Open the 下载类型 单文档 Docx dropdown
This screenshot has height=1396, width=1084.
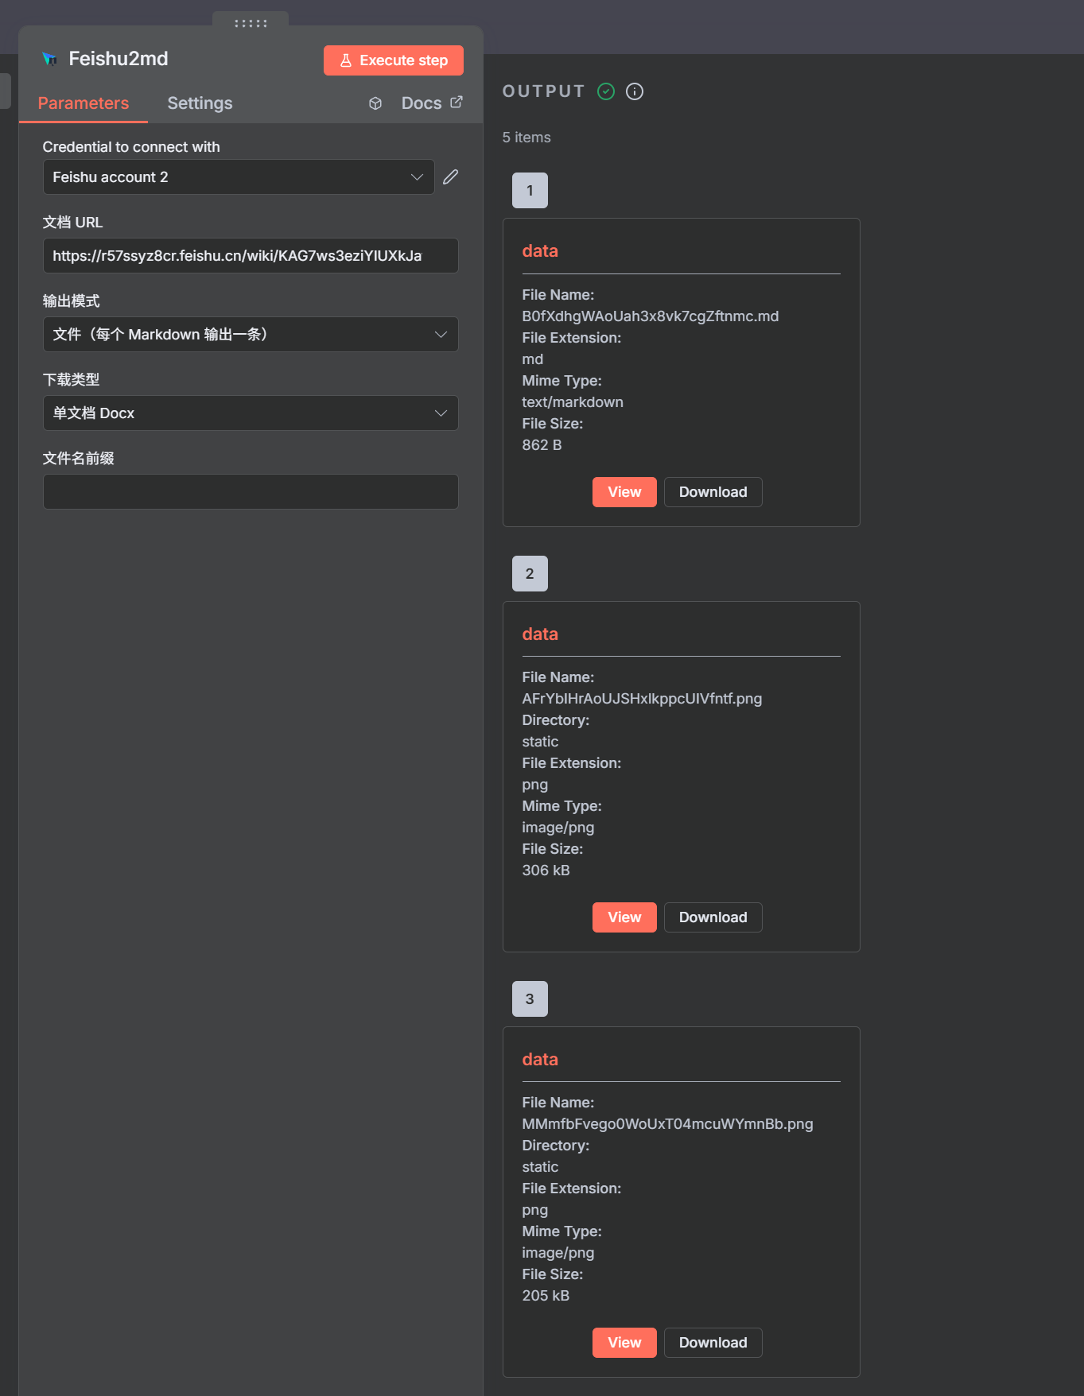click(251, 413)
